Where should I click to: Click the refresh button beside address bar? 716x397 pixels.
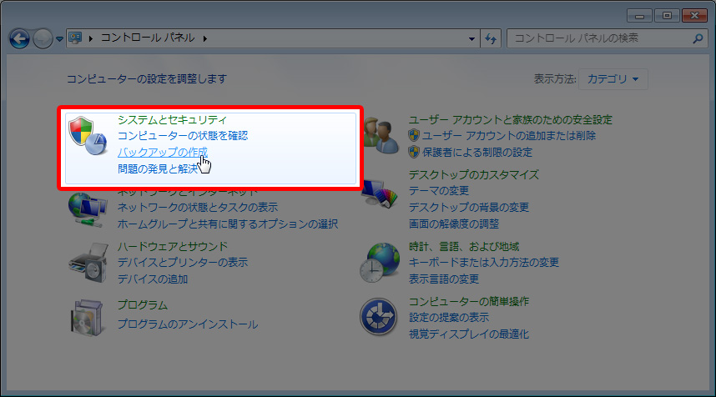click(490, 38)
